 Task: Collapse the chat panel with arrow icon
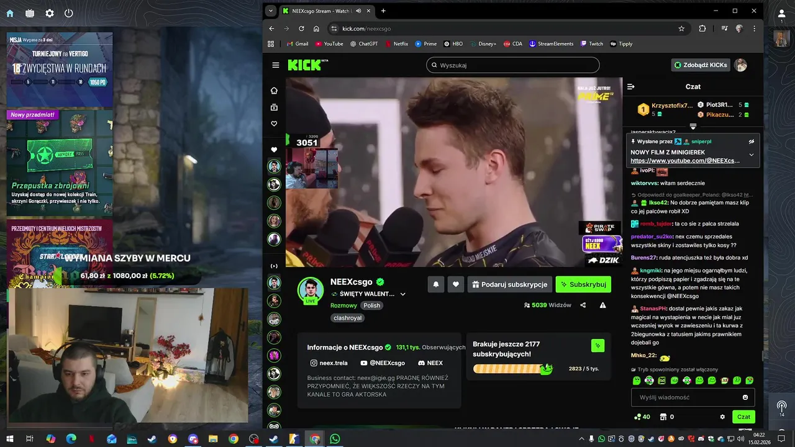tap(630, 87)
